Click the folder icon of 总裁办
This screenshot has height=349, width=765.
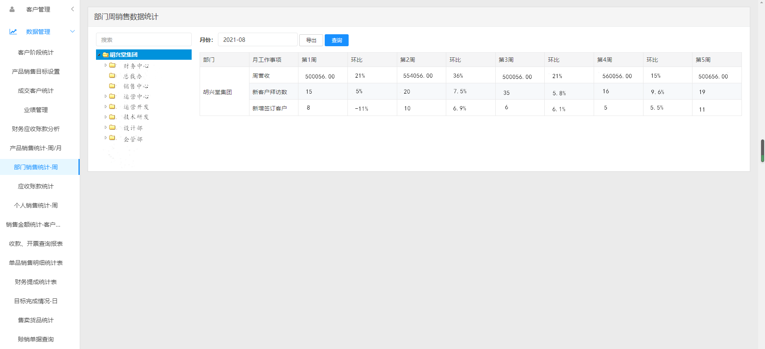[x=112, y=75]
